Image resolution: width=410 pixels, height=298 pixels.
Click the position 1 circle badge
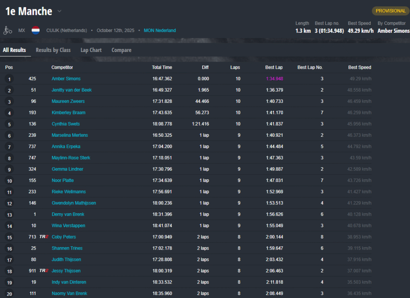point(9,79)
